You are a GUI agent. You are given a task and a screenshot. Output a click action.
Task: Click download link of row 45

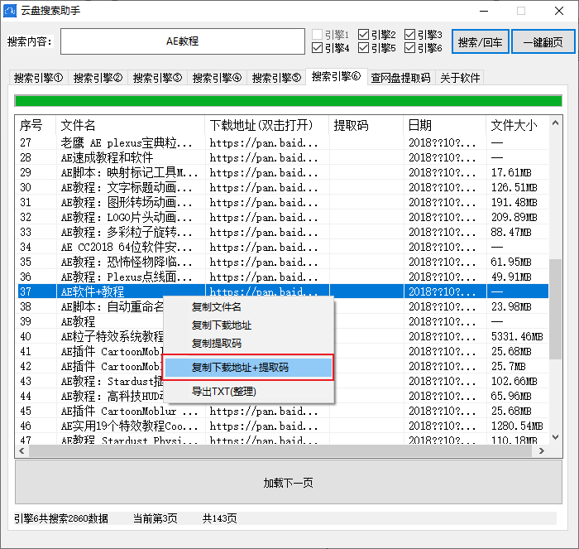(264, 411)
